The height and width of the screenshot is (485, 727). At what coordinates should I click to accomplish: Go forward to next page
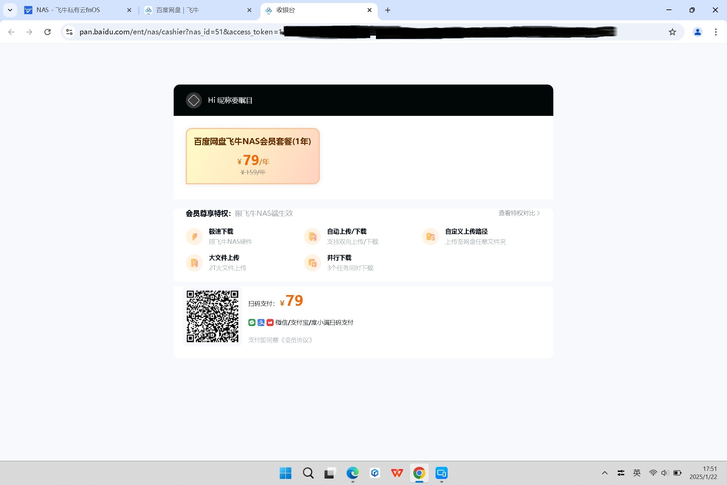tap(29, 32)
